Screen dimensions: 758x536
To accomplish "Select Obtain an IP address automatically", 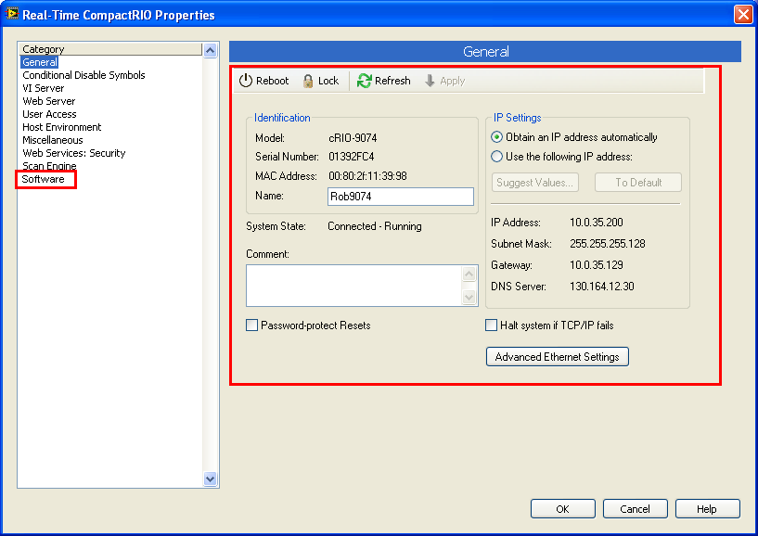I will click(x=497, y=137).
